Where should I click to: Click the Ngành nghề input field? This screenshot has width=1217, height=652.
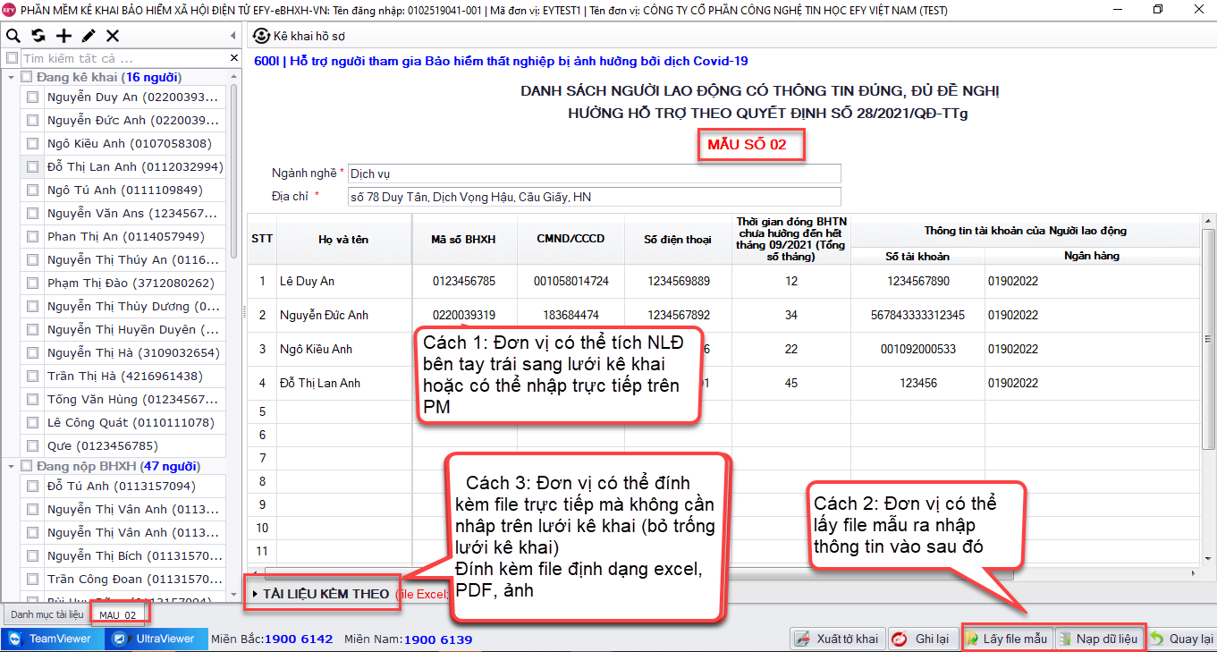[x=595, y=174]
